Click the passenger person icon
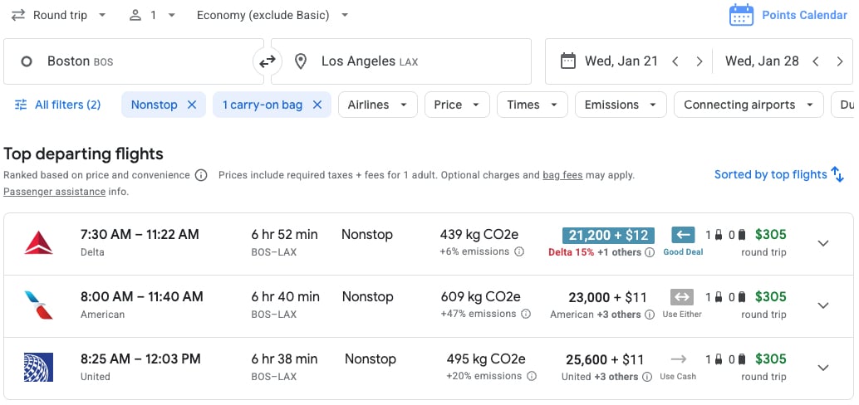Viewport: 859px width, 405px height. (x=135, y=15)
